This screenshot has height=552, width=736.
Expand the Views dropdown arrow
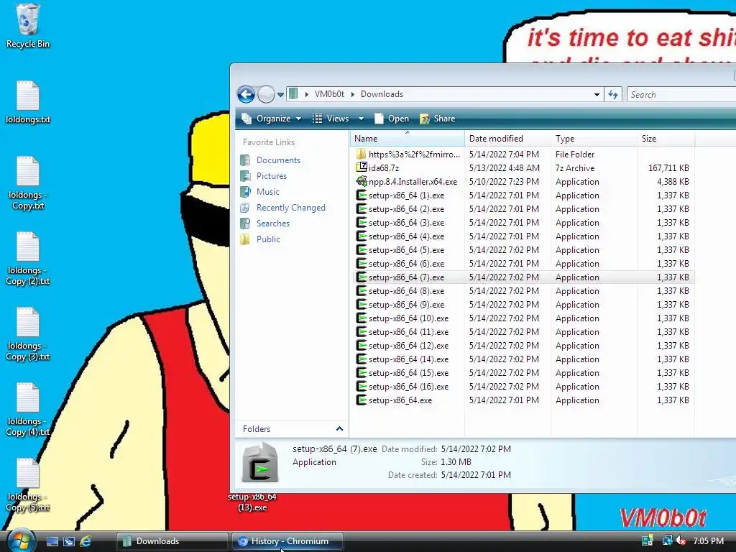[x=361, y=119]
